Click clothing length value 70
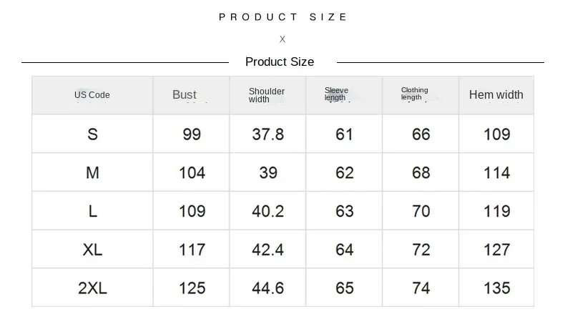 click(421, 211)
